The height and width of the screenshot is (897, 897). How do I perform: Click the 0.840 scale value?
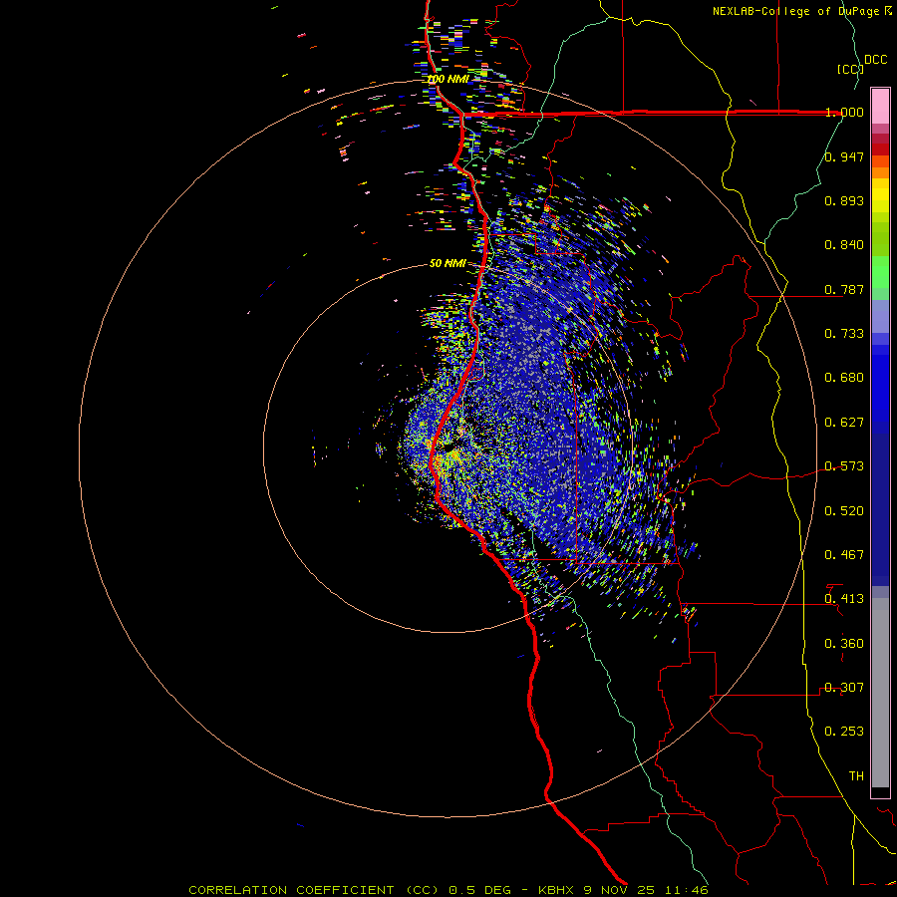point(844,245)
